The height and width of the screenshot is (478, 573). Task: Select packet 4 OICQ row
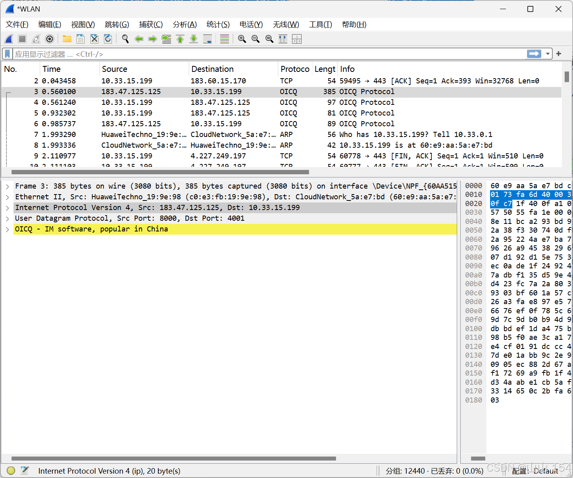[282, 102]
